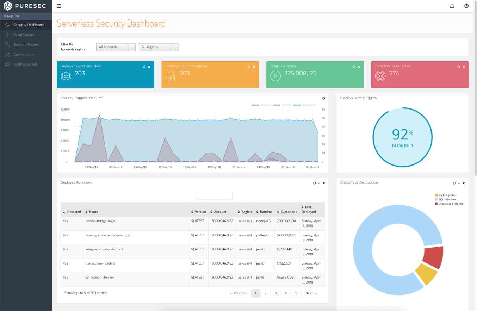Click the power logout icon

(466, 6)
